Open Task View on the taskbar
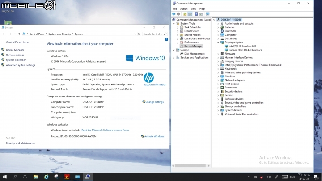This screenshot has width=322, height=181. (25, 177)
